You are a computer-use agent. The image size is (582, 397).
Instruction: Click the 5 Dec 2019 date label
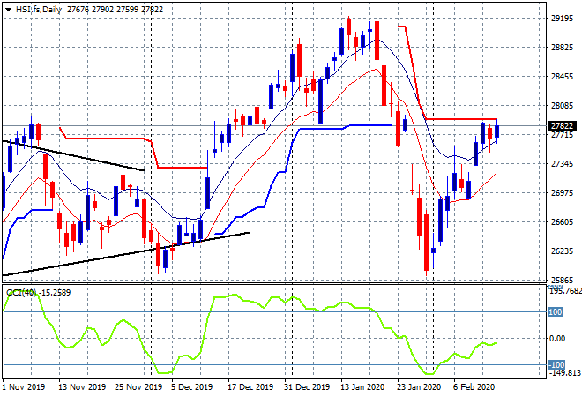(192, 387)
